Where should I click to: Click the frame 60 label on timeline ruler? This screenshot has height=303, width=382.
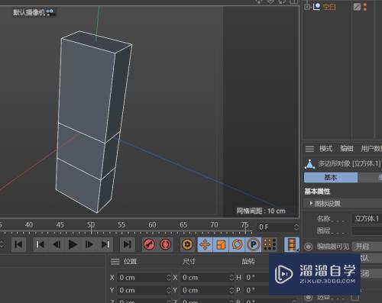[152, 225]
